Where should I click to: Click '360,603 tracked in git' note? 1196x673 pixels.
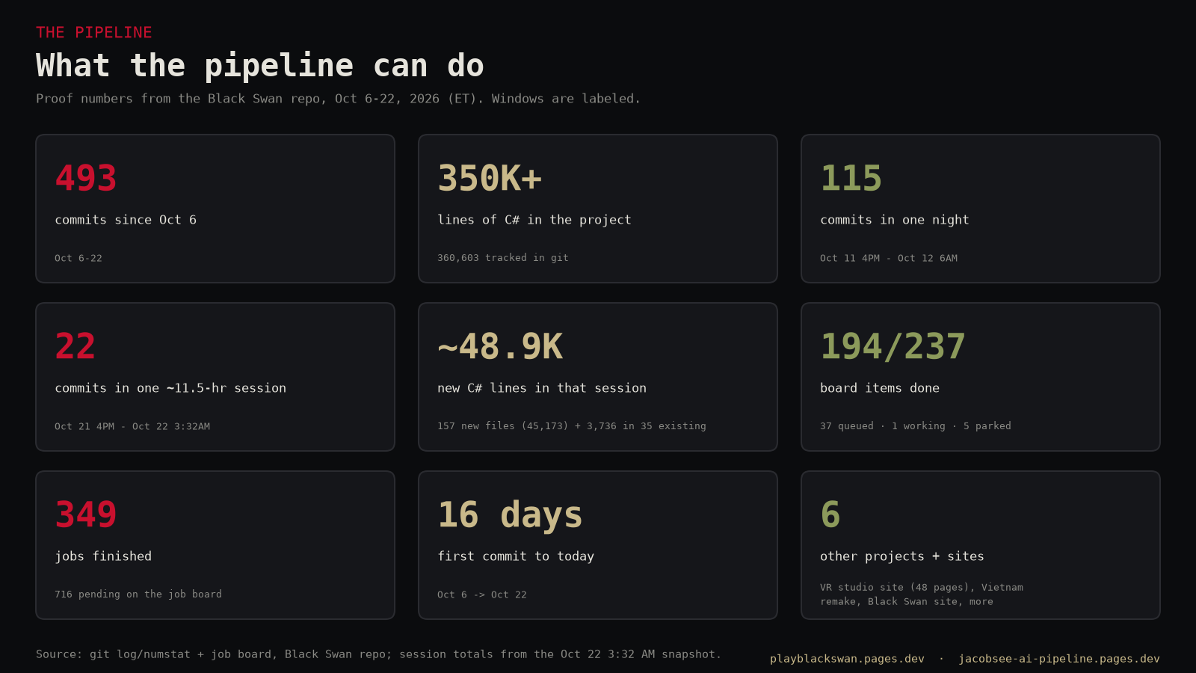tap(503, 258)
